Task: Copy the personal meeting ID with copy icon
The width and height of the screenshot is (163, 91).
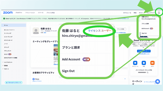Action: pyautogui.click(x=147, y=73)
